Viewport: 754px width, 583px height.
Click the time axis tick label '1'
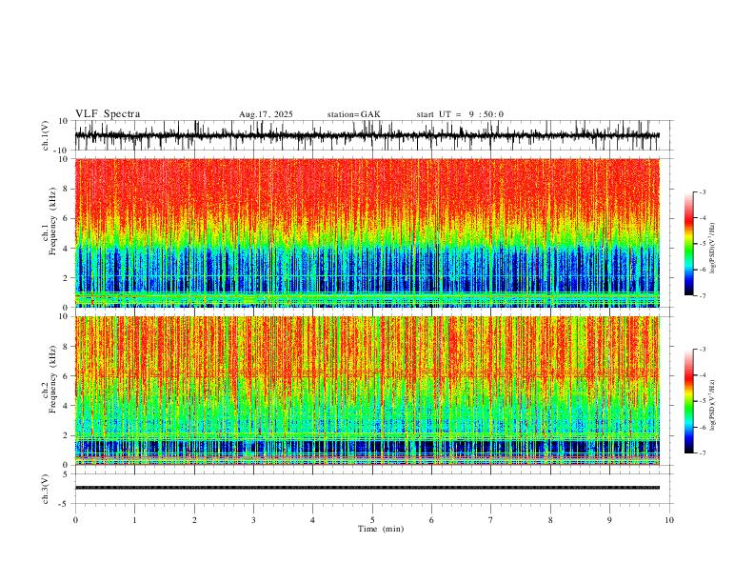coord(134,520)
